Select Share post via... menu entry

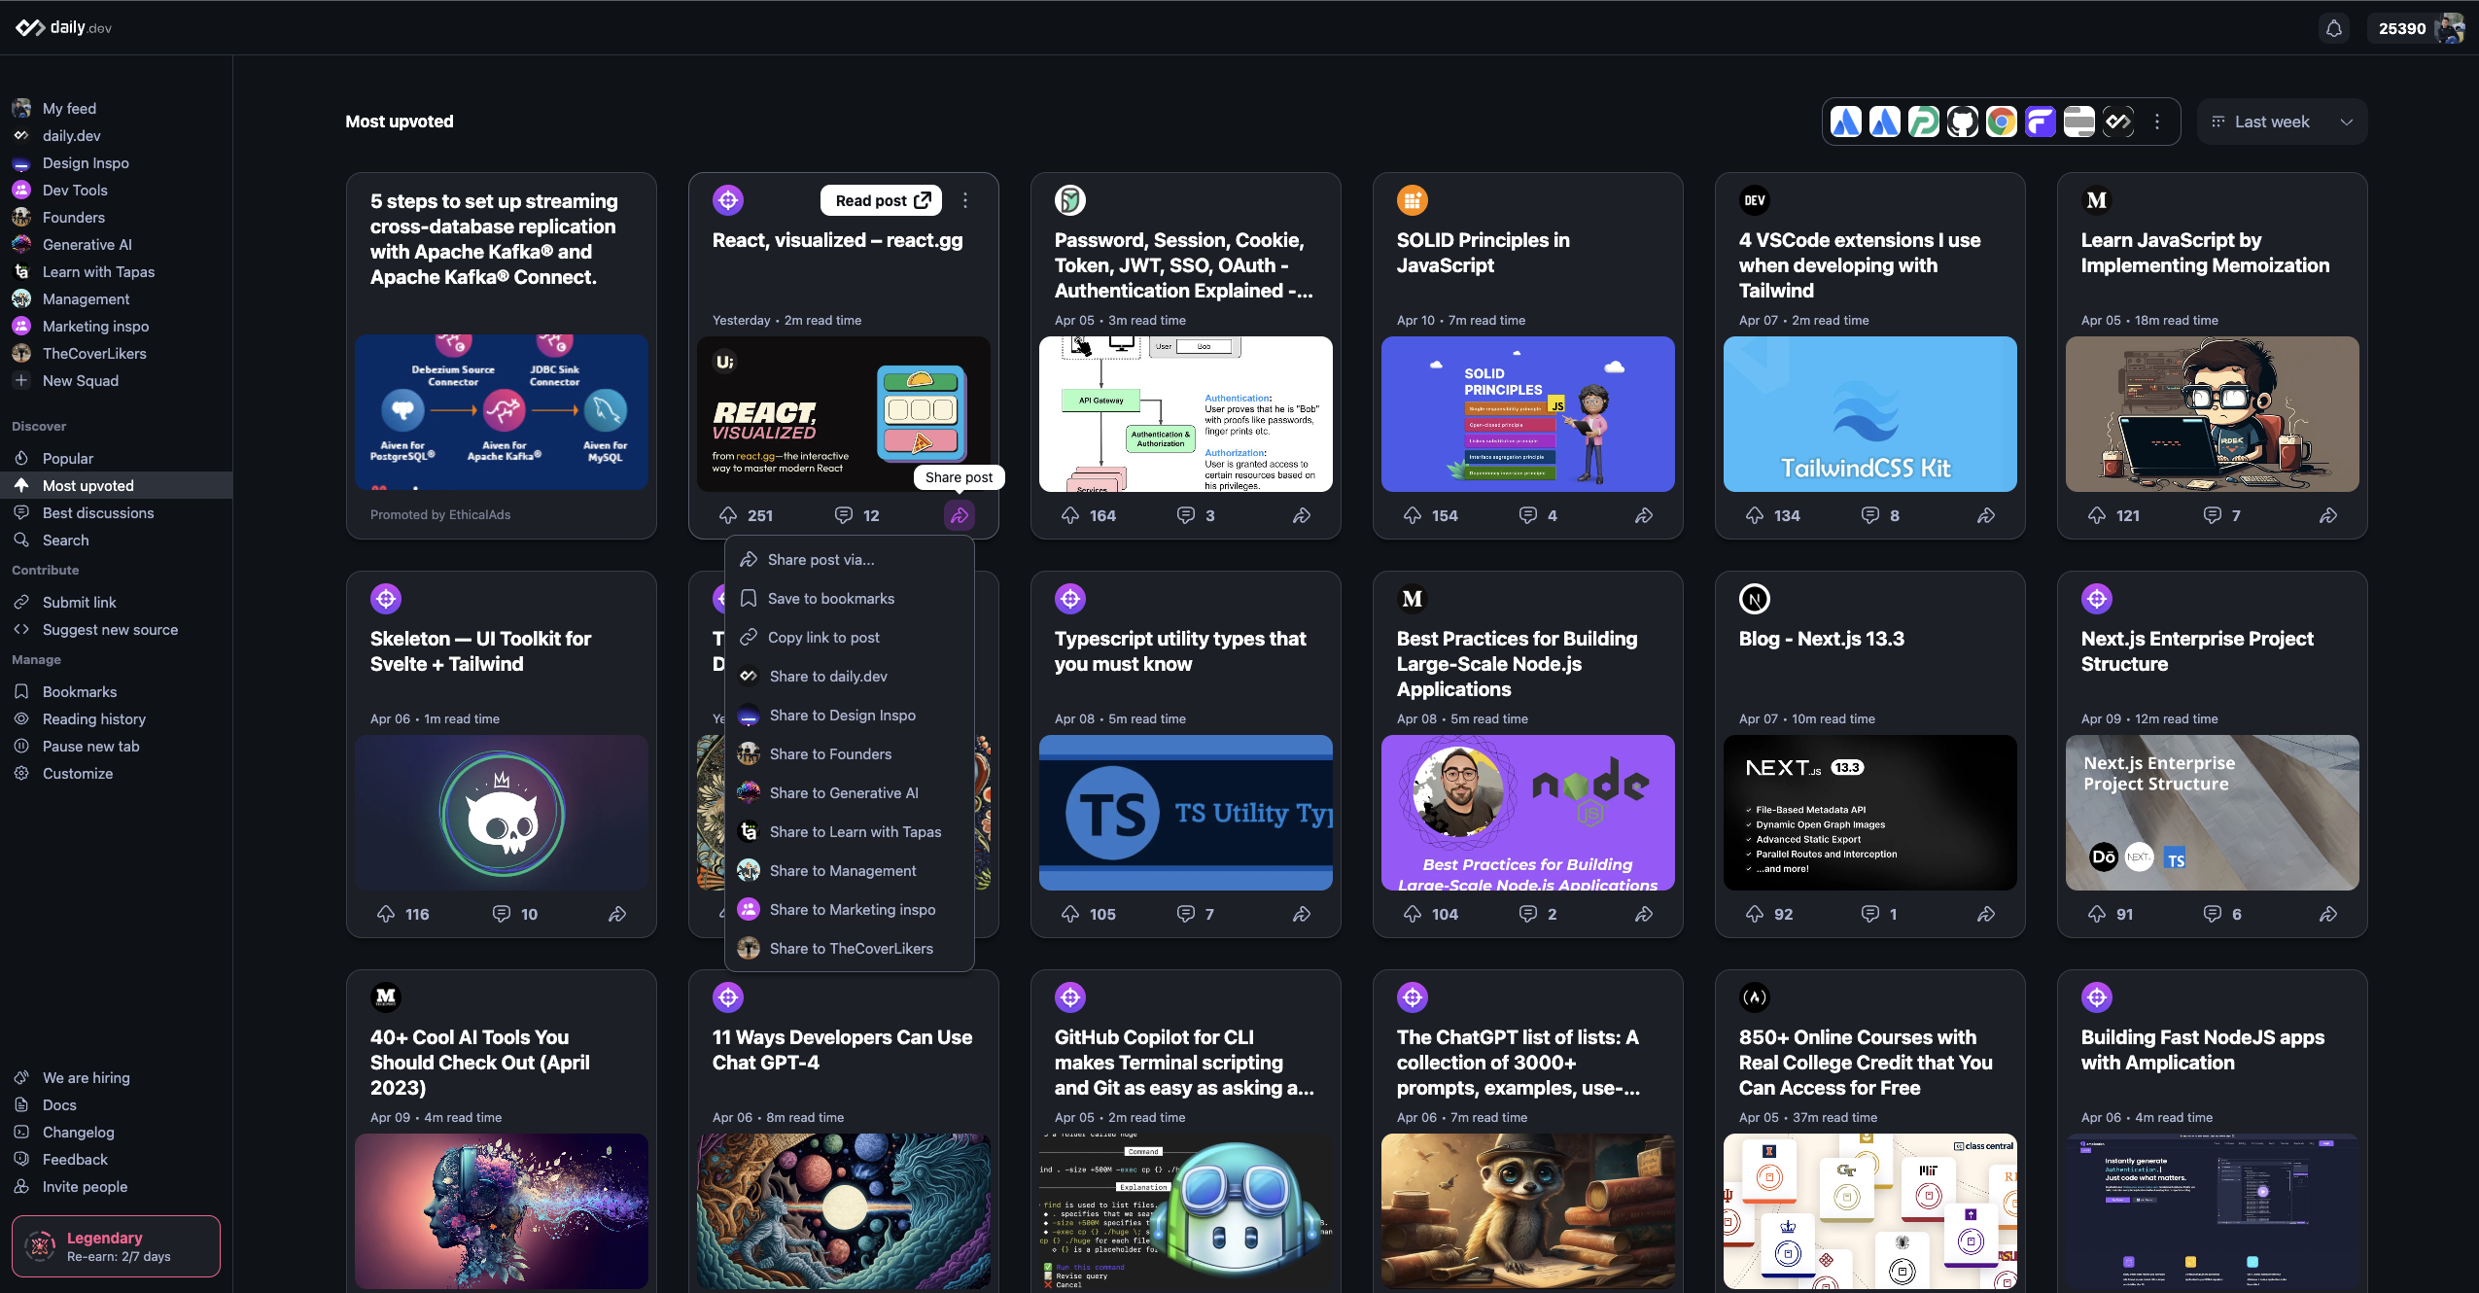pos(850,560)
